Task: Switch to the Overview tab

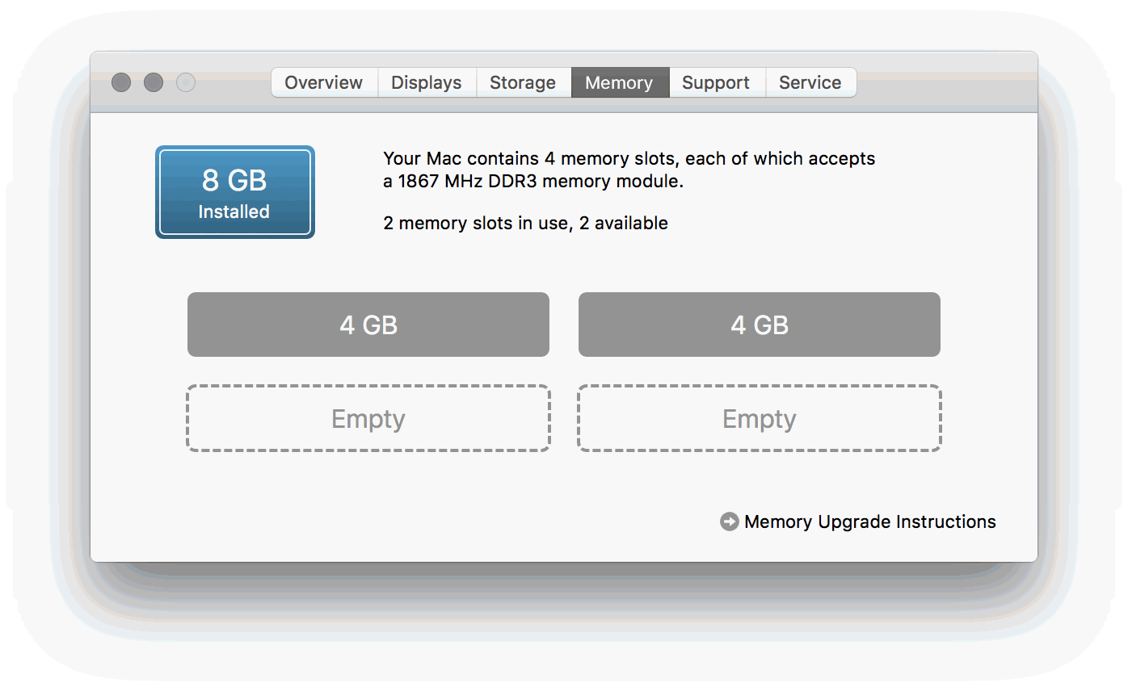Action: tap(323, 82)
